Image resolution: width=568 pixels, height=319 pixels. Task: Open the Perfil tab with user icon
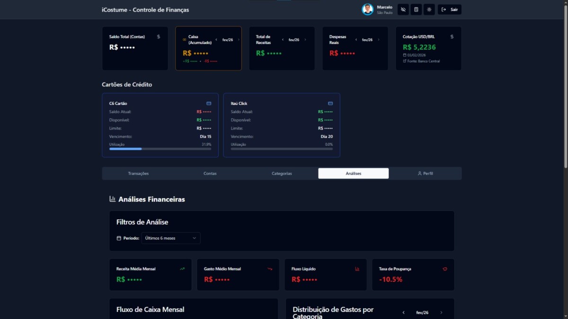coord(425,173)
